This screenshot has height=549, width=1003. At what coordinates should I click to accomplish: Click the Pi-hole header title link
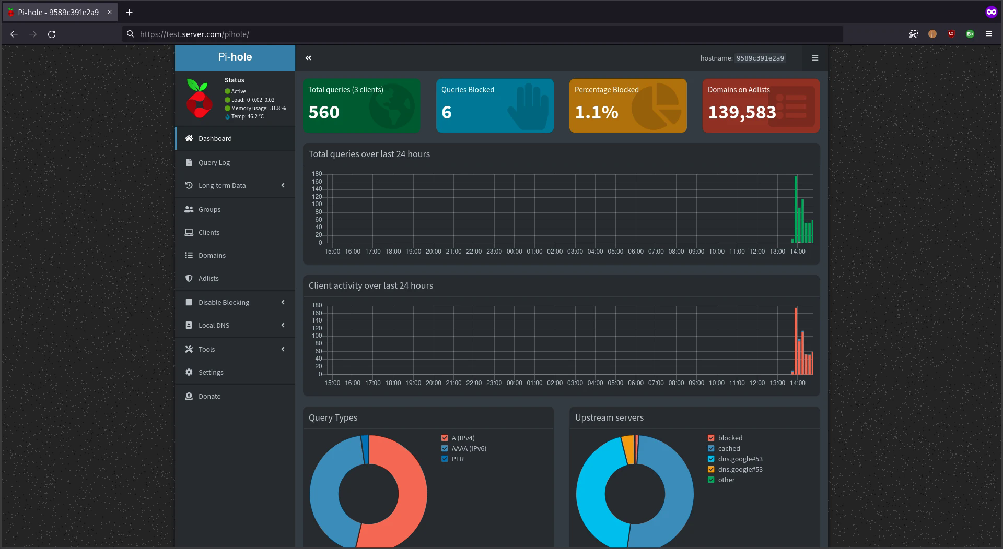tap(235, 57)
